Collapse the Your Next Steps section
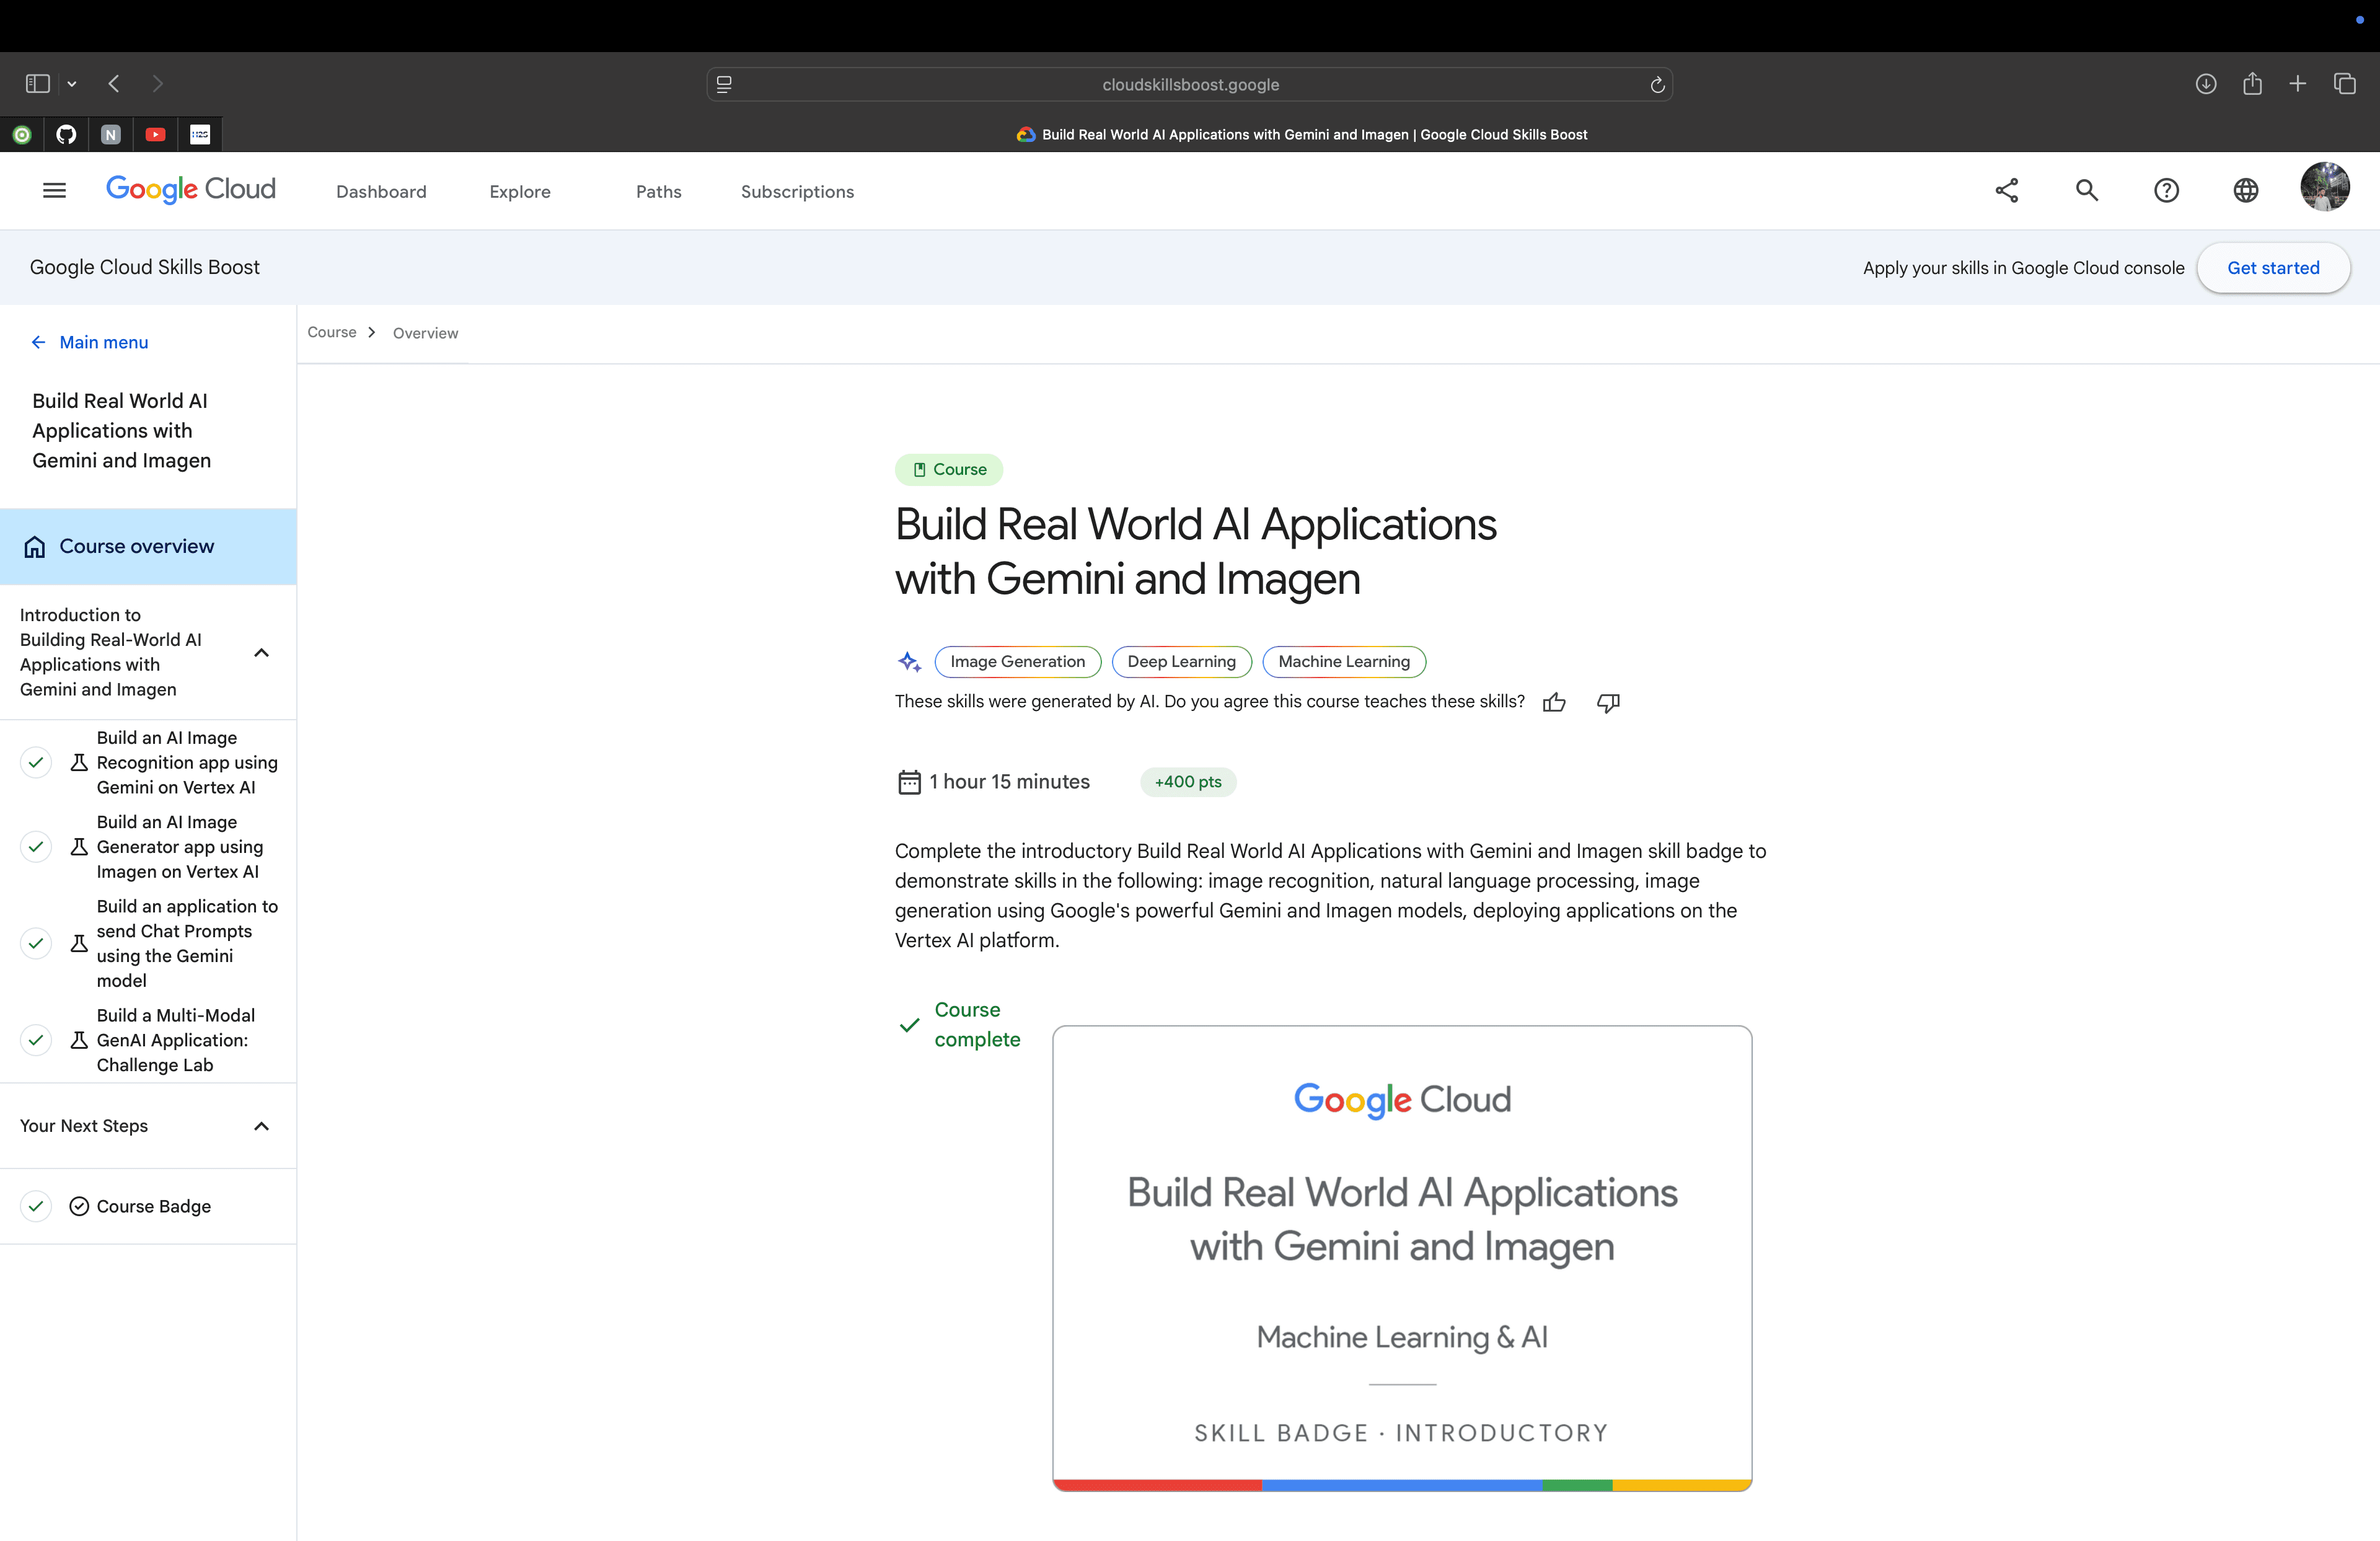The image size is (2380, 1541). 262,1126
